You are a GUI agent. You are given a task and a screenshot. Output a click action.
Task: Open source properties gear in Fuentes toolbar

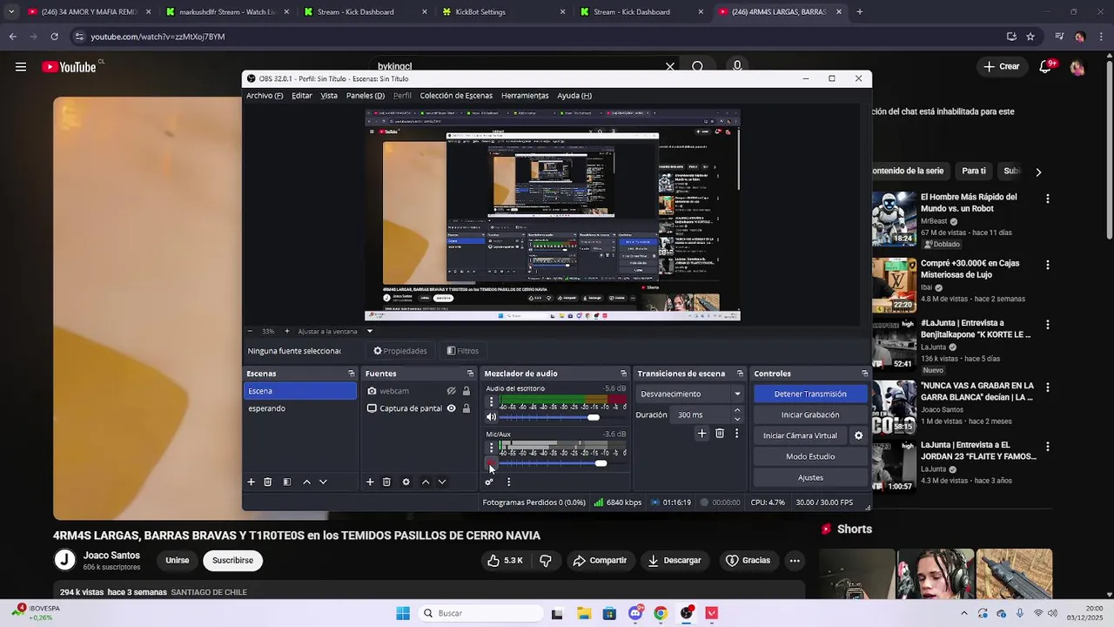406,482
